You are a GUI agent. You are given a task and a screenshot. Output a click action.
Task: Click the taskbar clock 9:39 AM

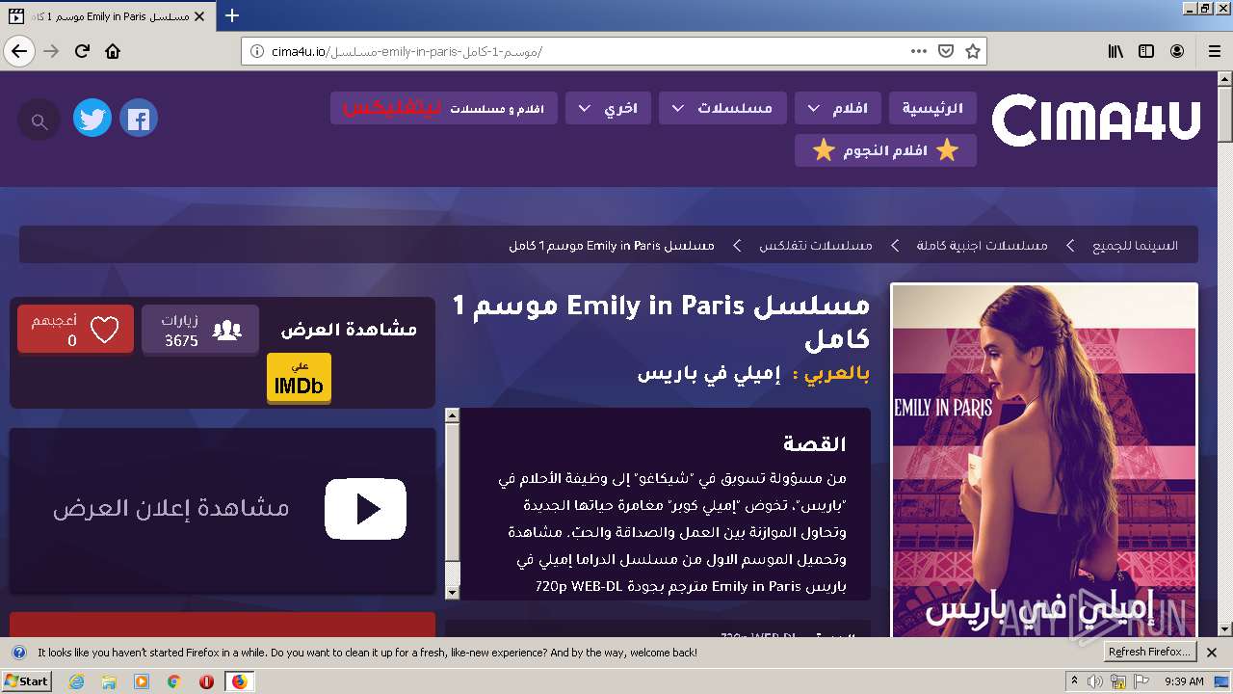tap(1184, 681)
